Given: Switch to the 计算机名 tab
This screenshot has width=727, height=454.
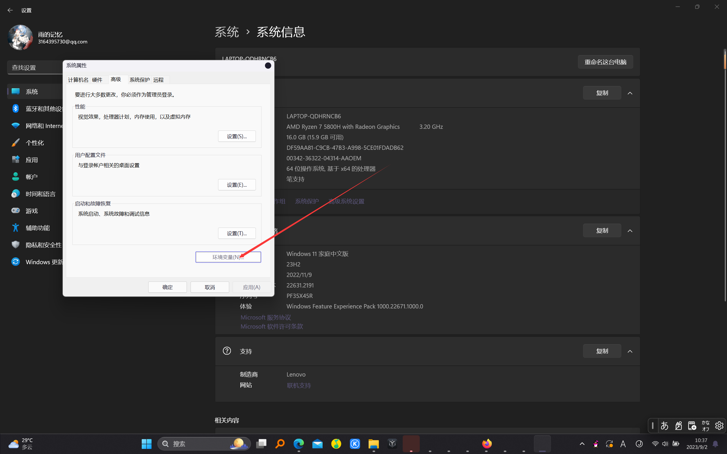Looking at the screenshot, I should (x=78, y=79).
